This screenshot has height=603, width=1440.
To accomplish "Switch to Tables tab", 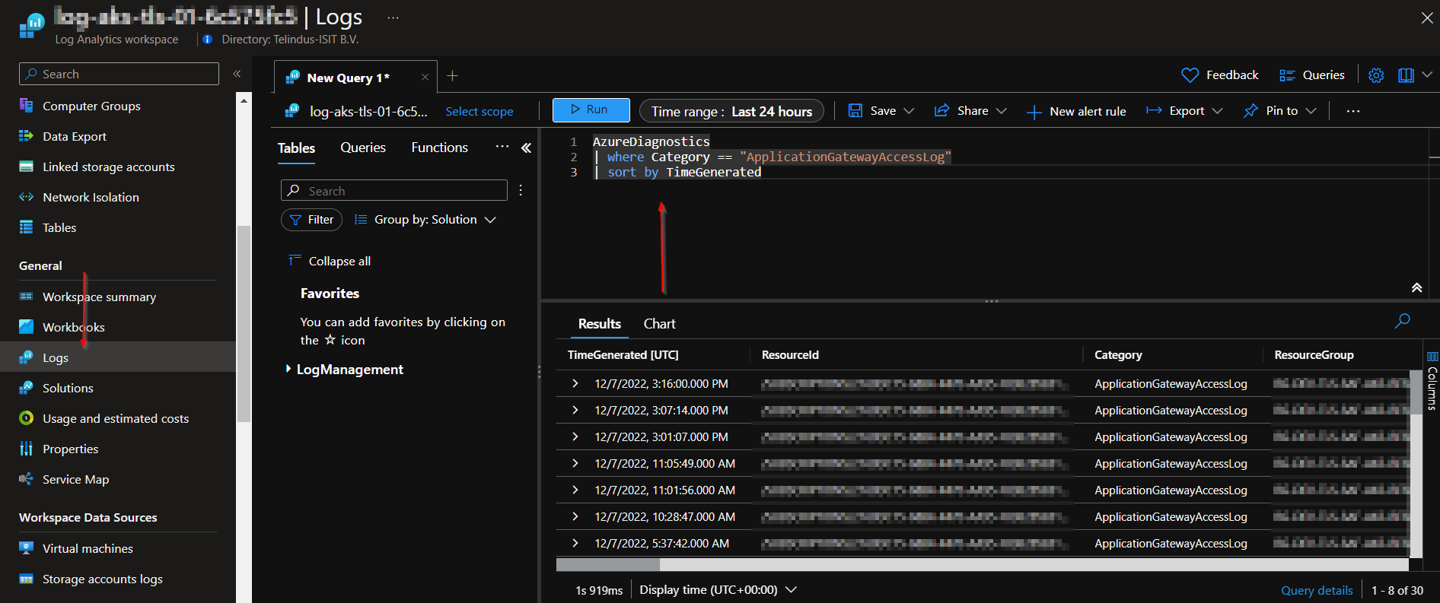I will click(296, 148).
